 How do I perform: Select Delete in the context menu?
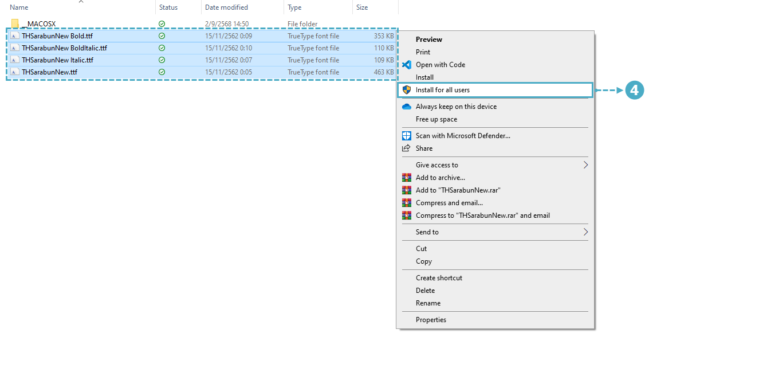click(425, 291)
